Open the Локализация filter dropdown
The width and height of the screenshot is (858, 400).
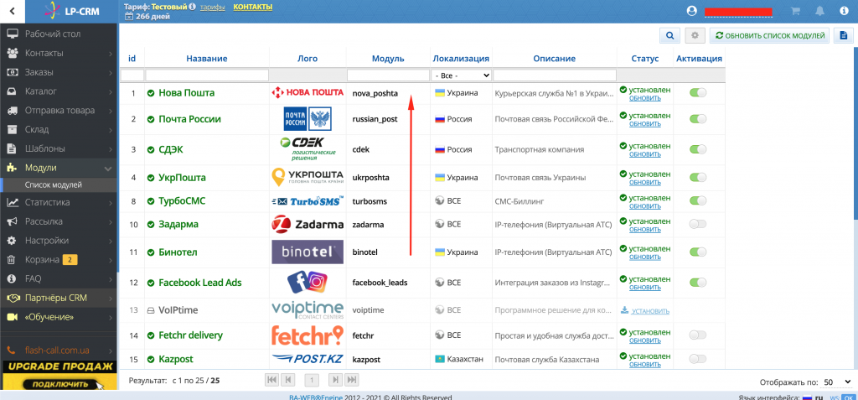pos(462,75)
